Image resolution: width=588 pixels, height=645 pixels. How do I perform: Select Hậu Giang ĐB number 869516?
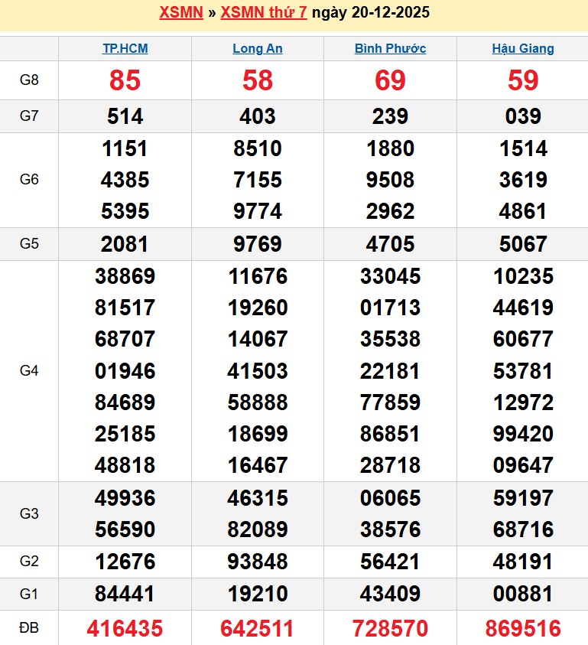[523, 629]
